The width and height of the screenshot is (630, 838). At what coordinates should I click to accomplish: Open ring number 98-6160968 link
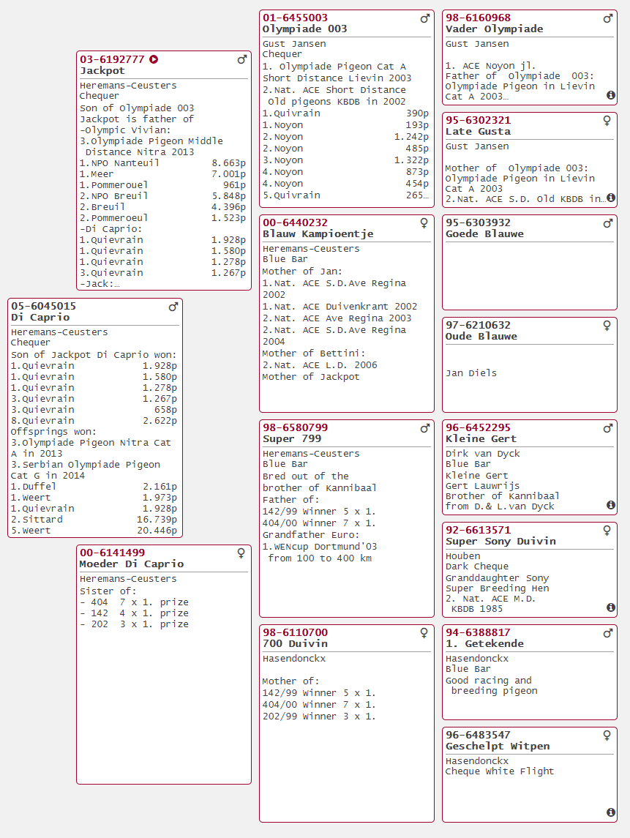coord(479,18)
